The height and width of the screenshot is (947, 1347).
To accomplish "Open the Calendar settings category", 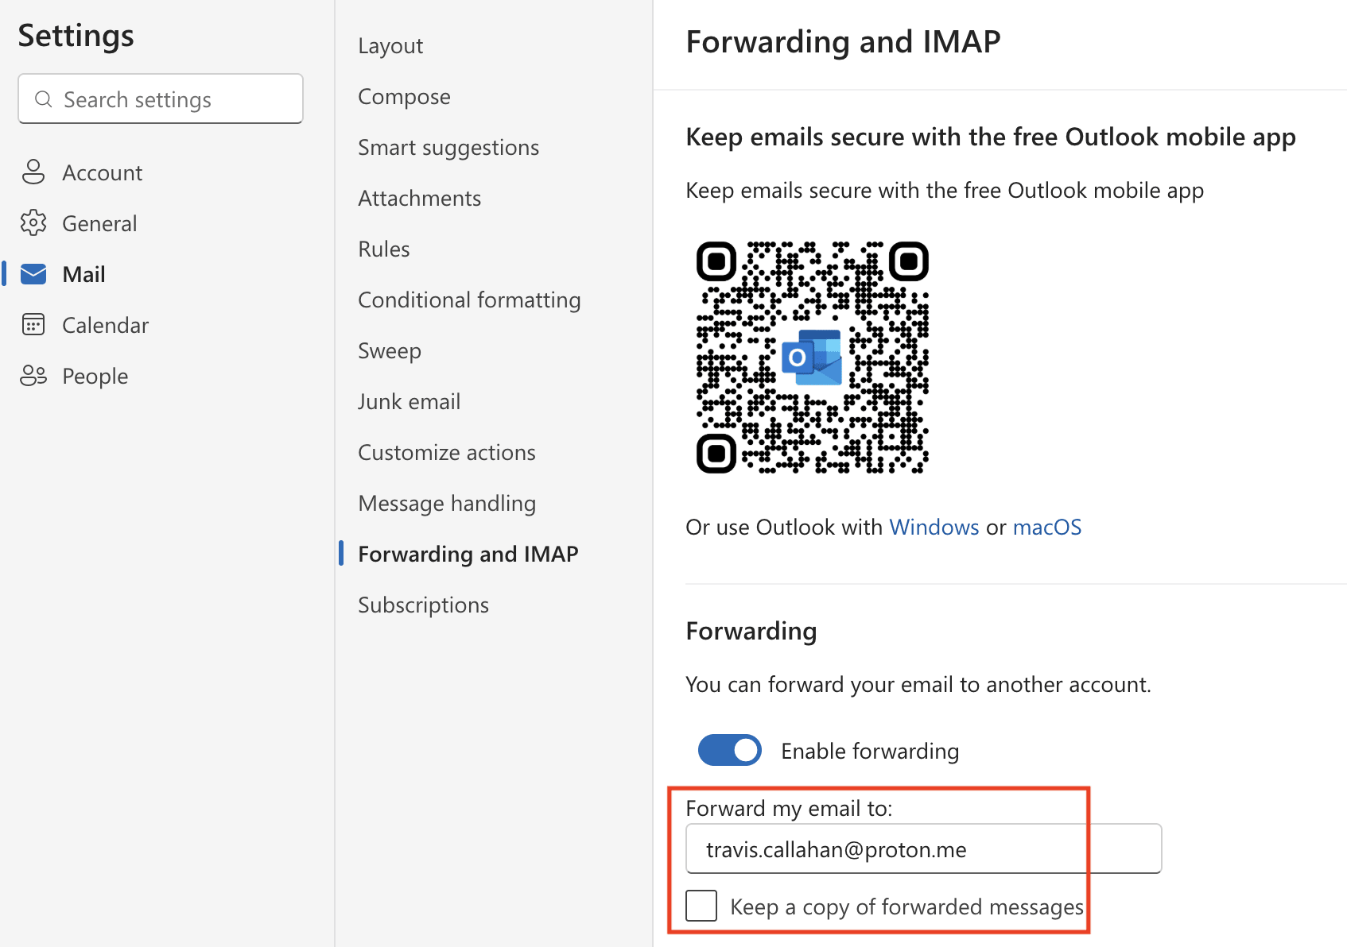I will click(105, 325).
